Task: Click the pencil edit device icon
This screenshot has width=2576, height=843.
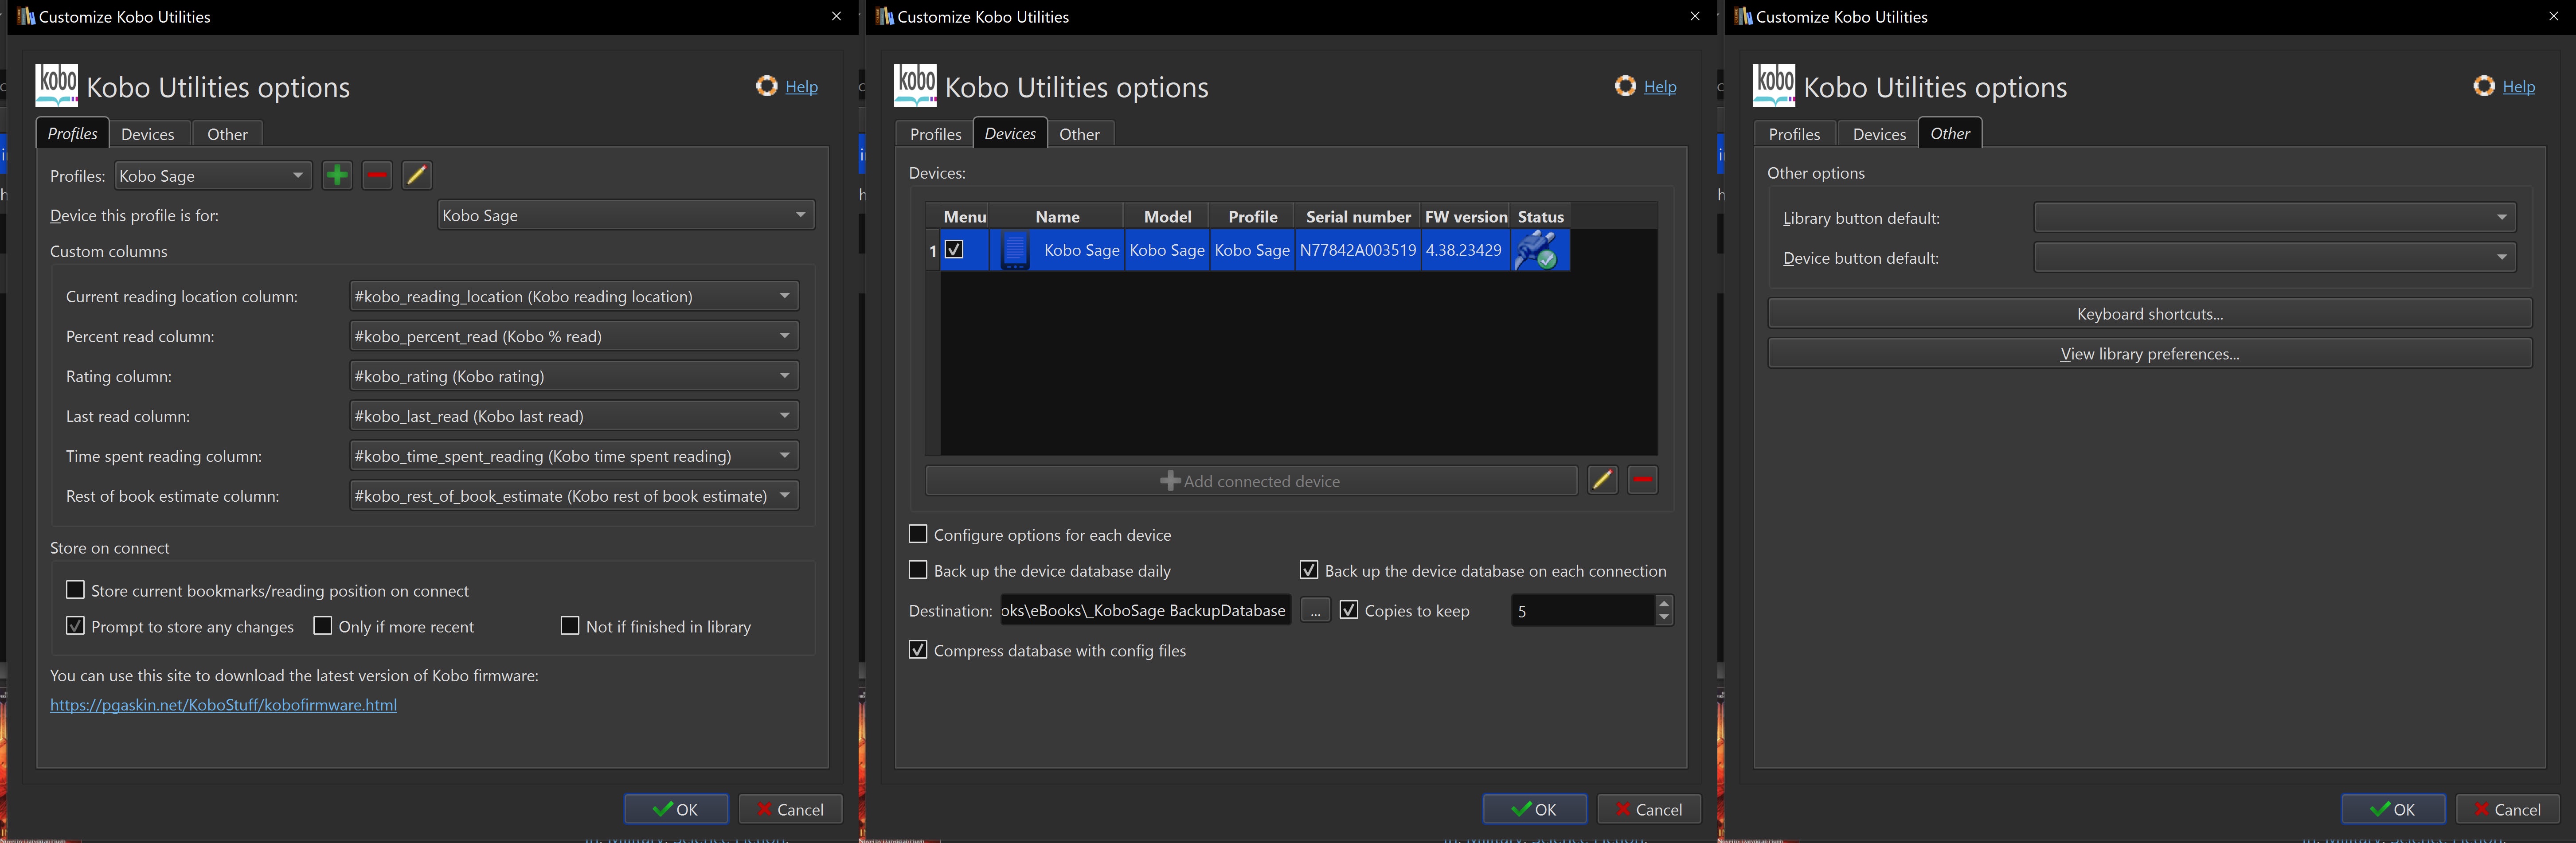Action: [x=1602, y=481]
